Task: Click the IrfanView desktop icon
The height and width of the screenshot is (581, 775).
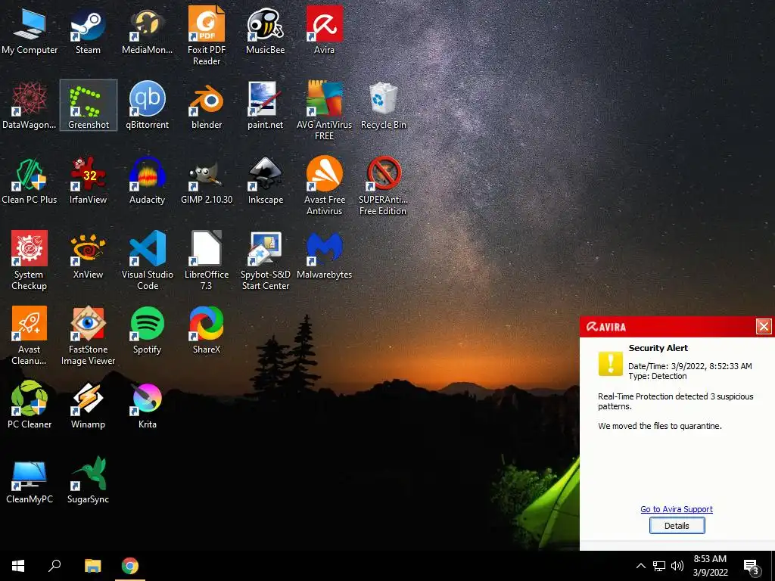Action: (x=88, y=181)
